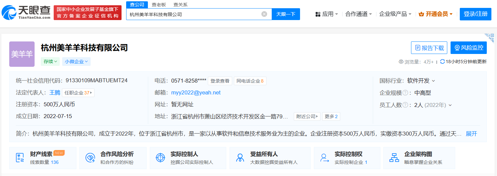Click the TianYanCha logo

click(26, 13)
